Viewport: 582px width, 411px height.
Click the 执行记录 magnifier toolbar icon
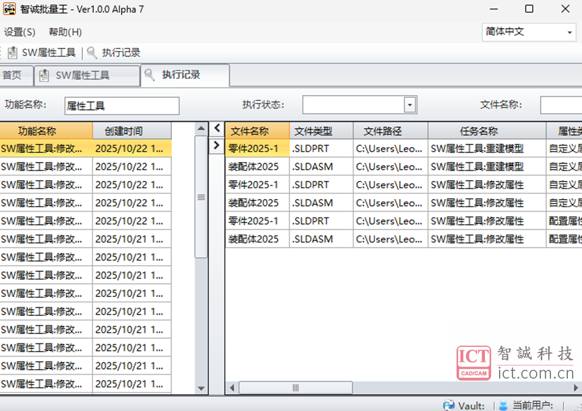pos(92,53)
